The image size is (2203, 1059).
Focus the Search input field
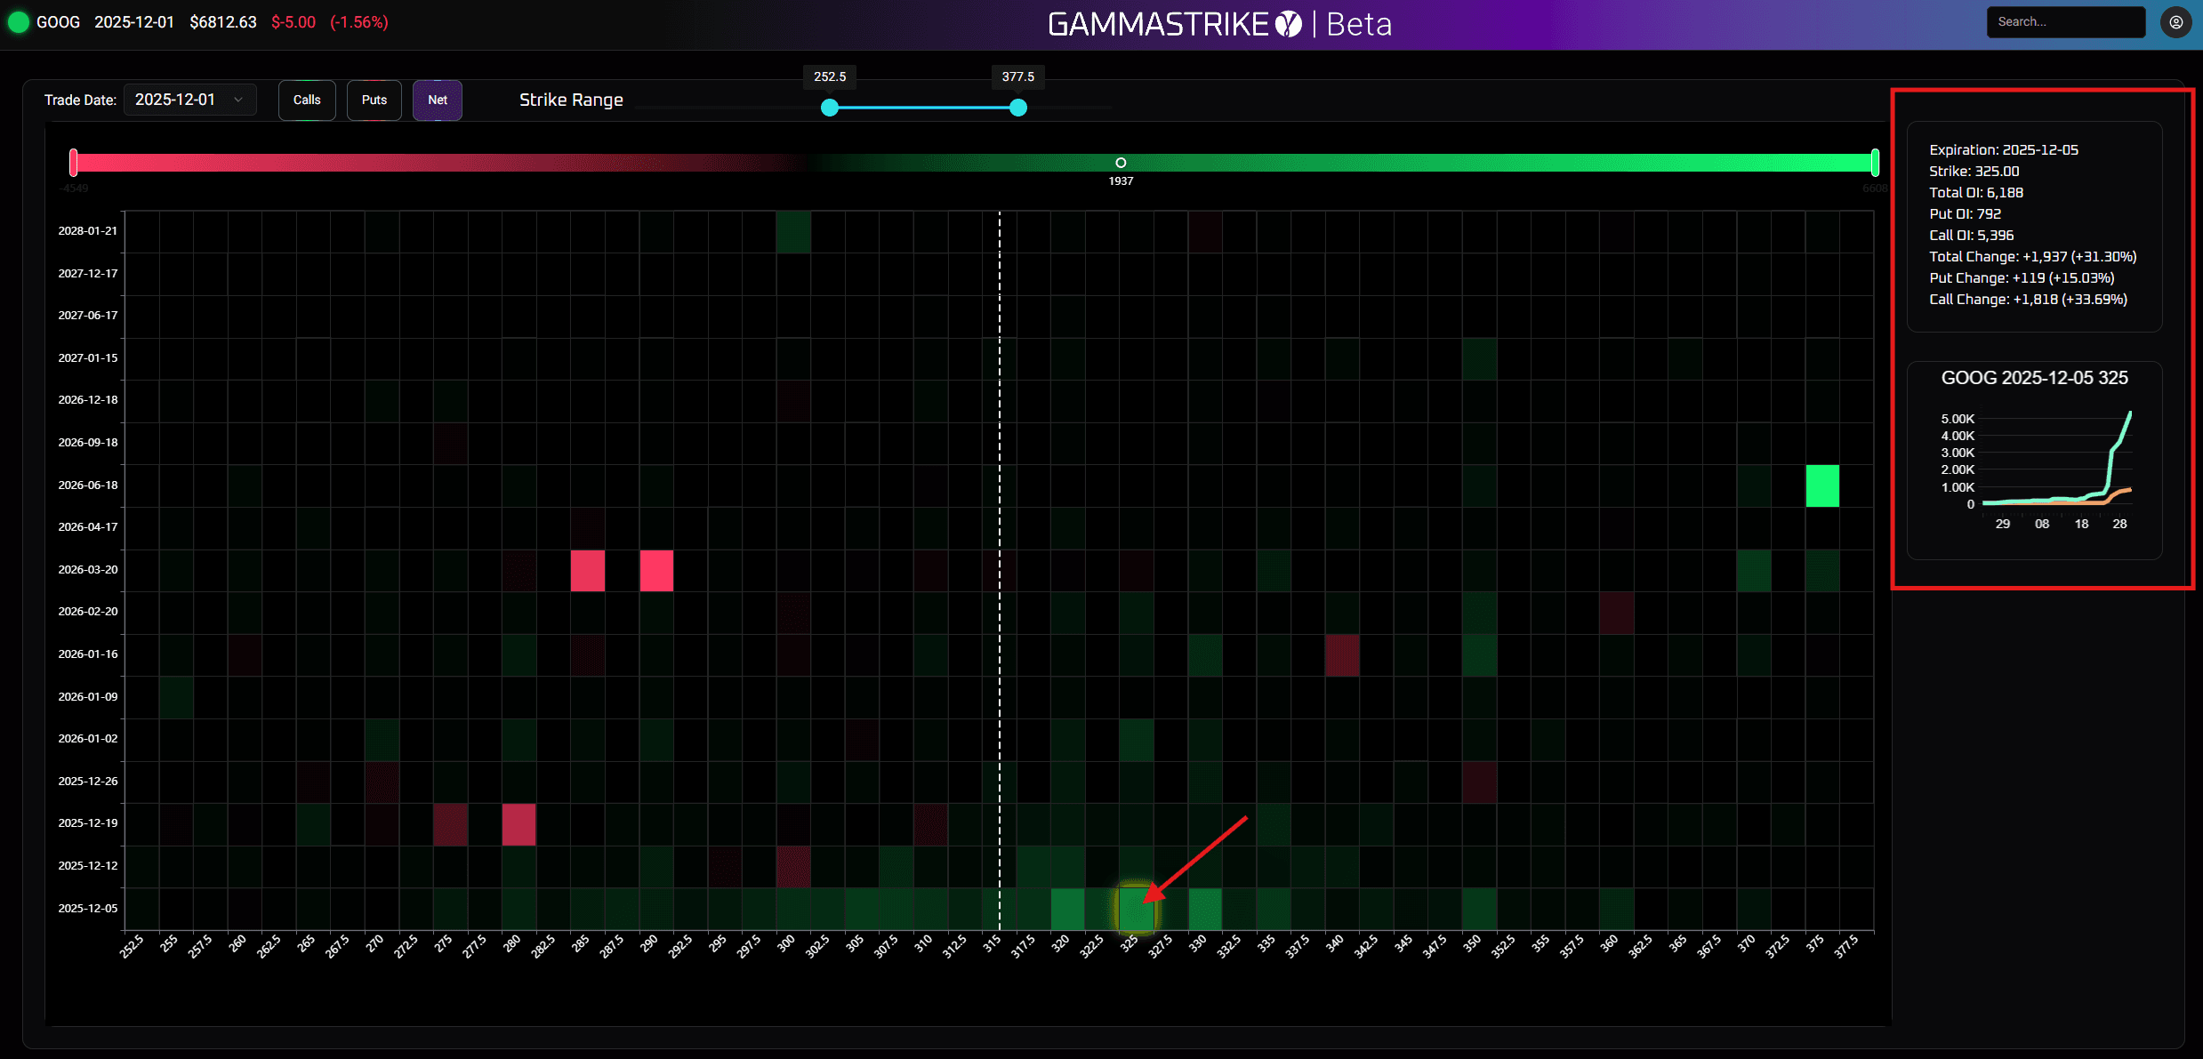[x=2065, y=22]
